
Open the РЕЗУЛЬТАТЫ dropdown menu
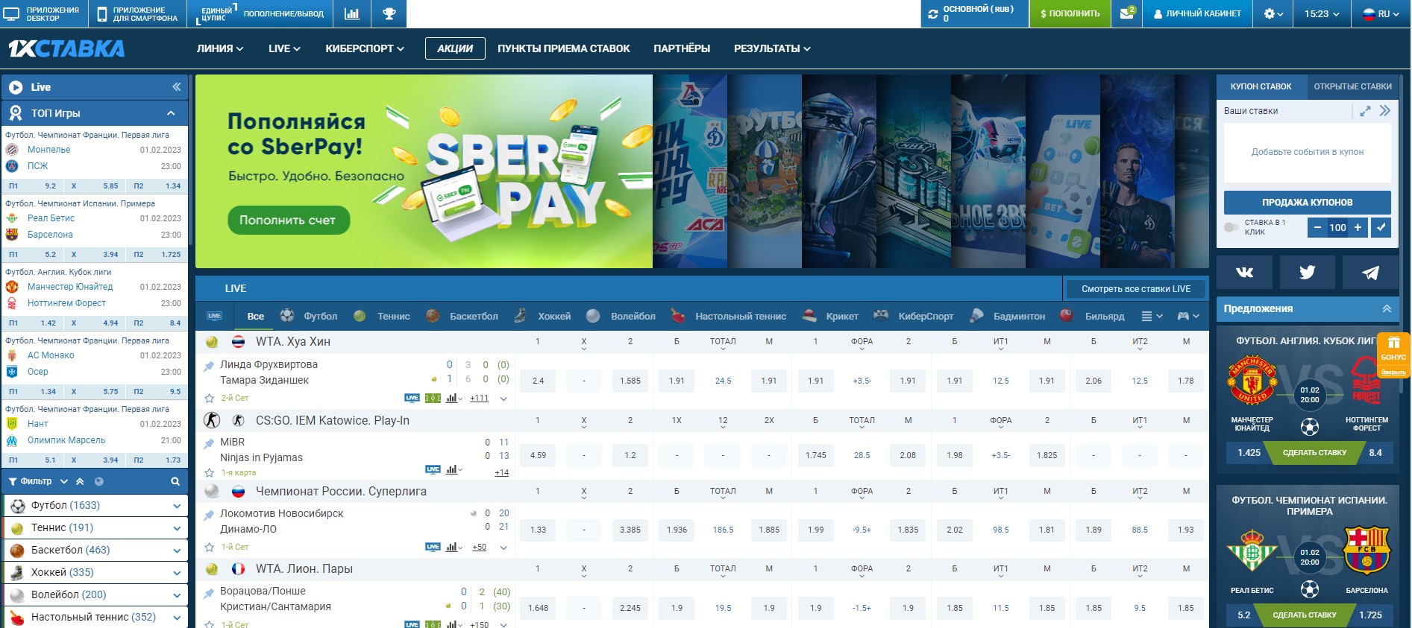772,48
